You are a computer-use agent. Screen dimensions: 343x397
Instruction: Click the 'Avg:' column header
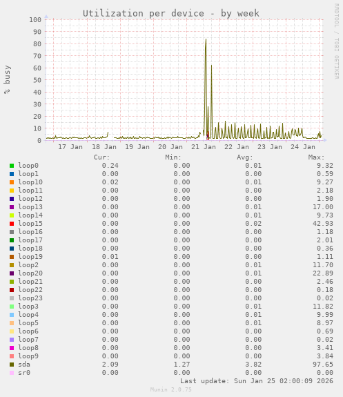pos(245,157)
